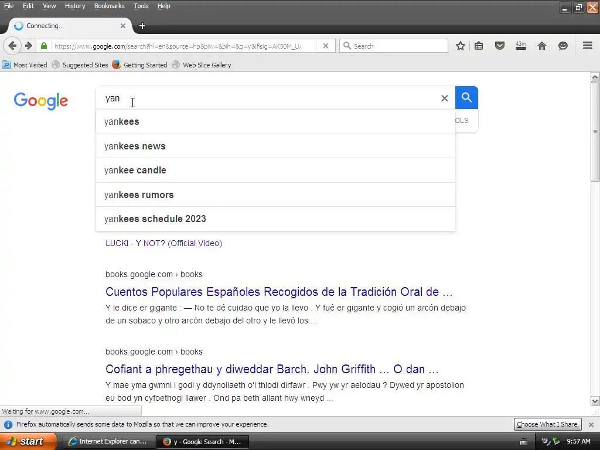Open the Web Slice Gallery bookmark

[202, 64]
